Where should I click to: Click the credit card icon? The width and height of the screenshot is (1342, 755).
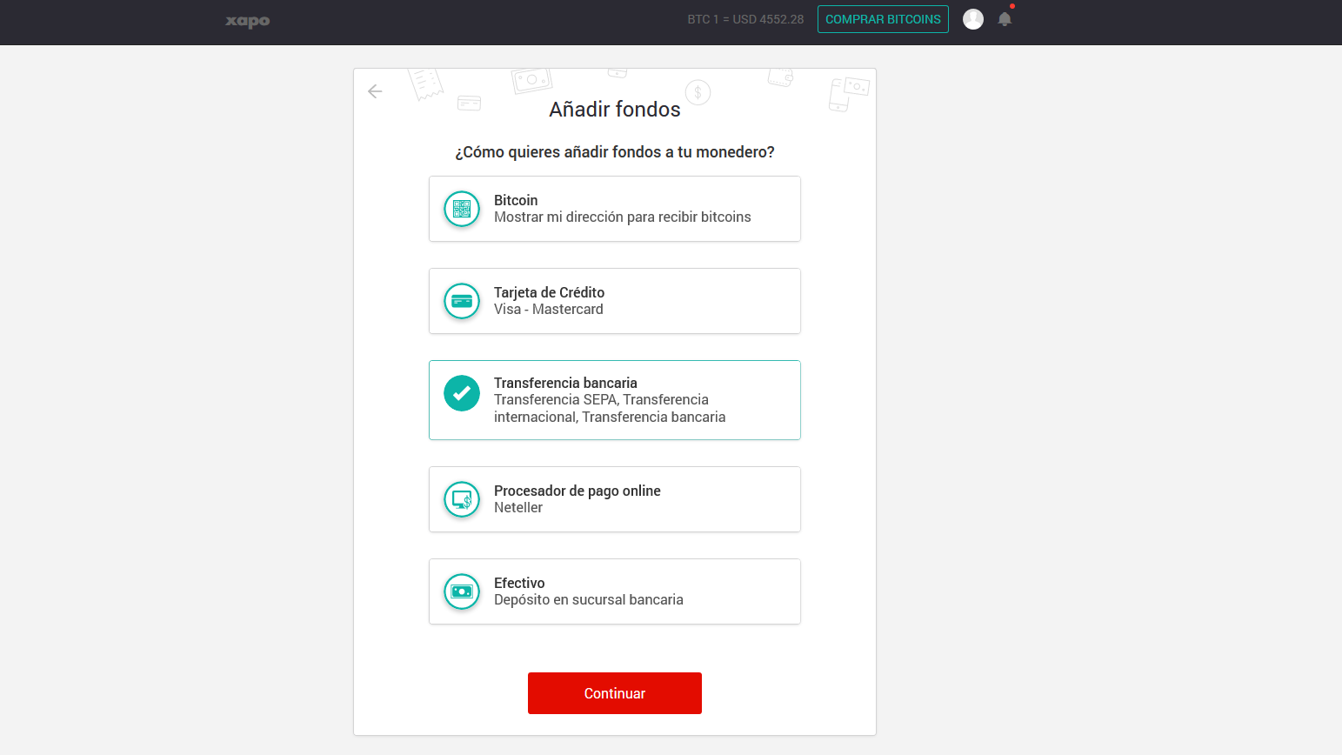click(x=462, y=301)
